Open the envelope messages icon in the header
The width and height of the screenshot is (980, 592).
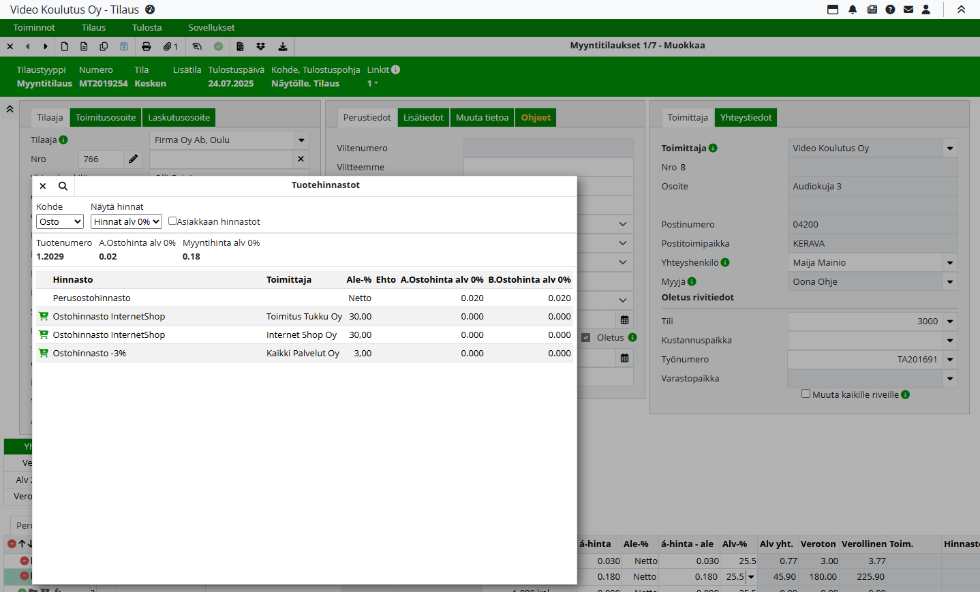click(908, 10)
